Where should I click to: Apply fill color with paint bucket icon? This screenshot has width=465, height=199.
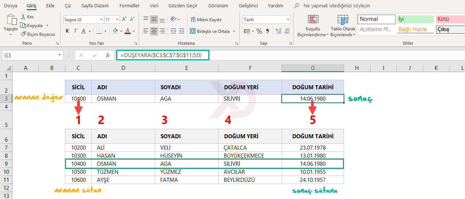click(x=116, y=31)
